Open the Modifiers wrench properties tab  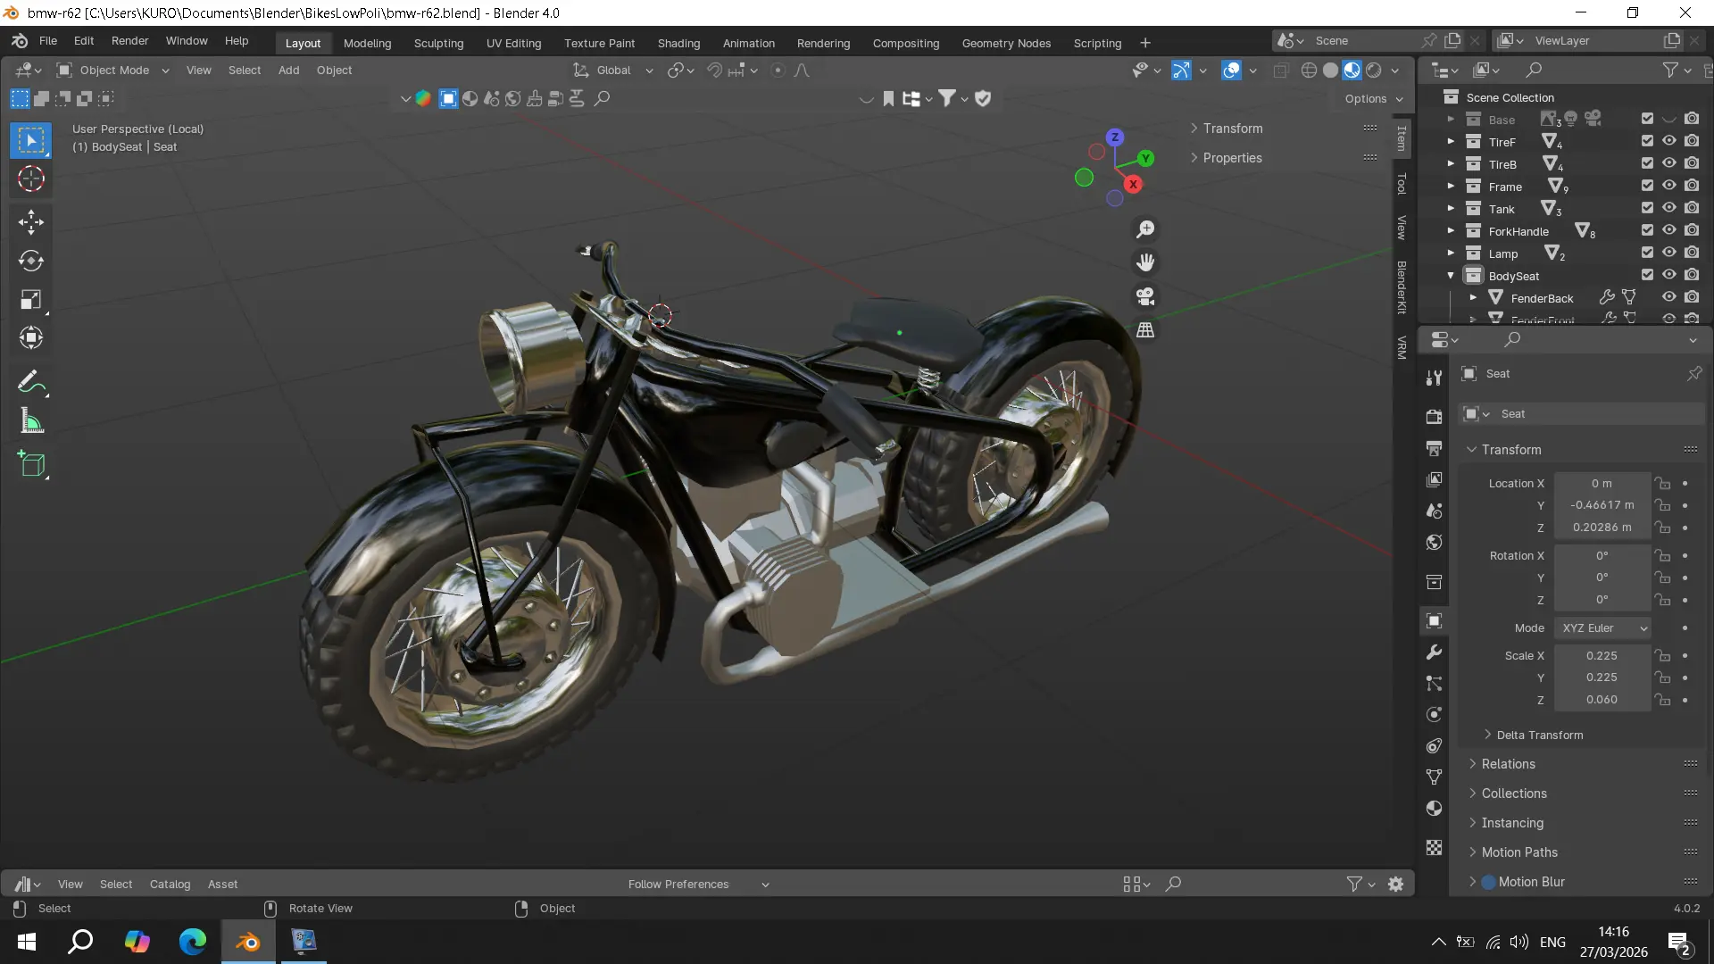click(x=1435, y=652)
